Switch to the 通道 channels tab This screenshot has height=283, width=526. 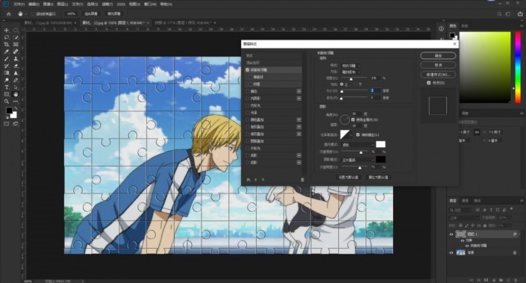[465, 200]
